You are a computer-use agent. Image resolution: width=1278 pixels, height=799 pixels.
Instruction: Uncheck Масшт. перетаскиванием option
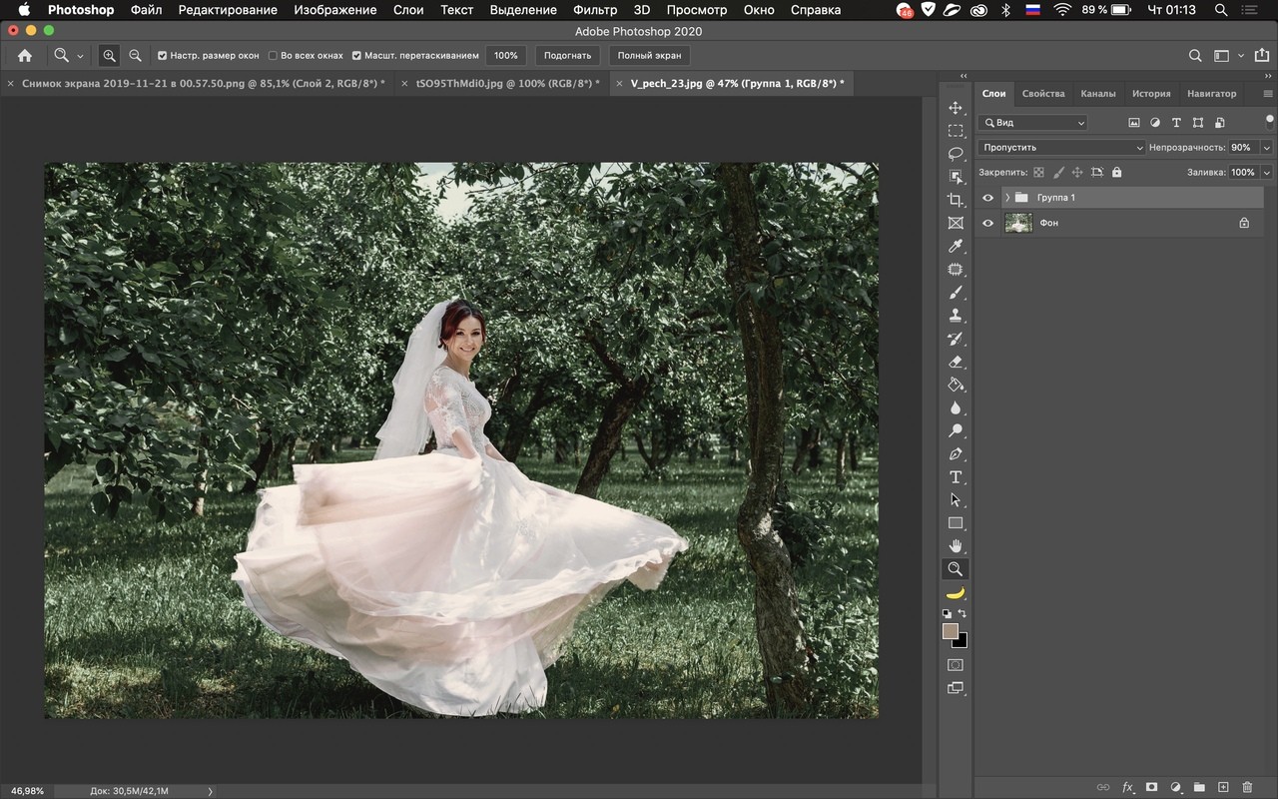tap(356, 56)
